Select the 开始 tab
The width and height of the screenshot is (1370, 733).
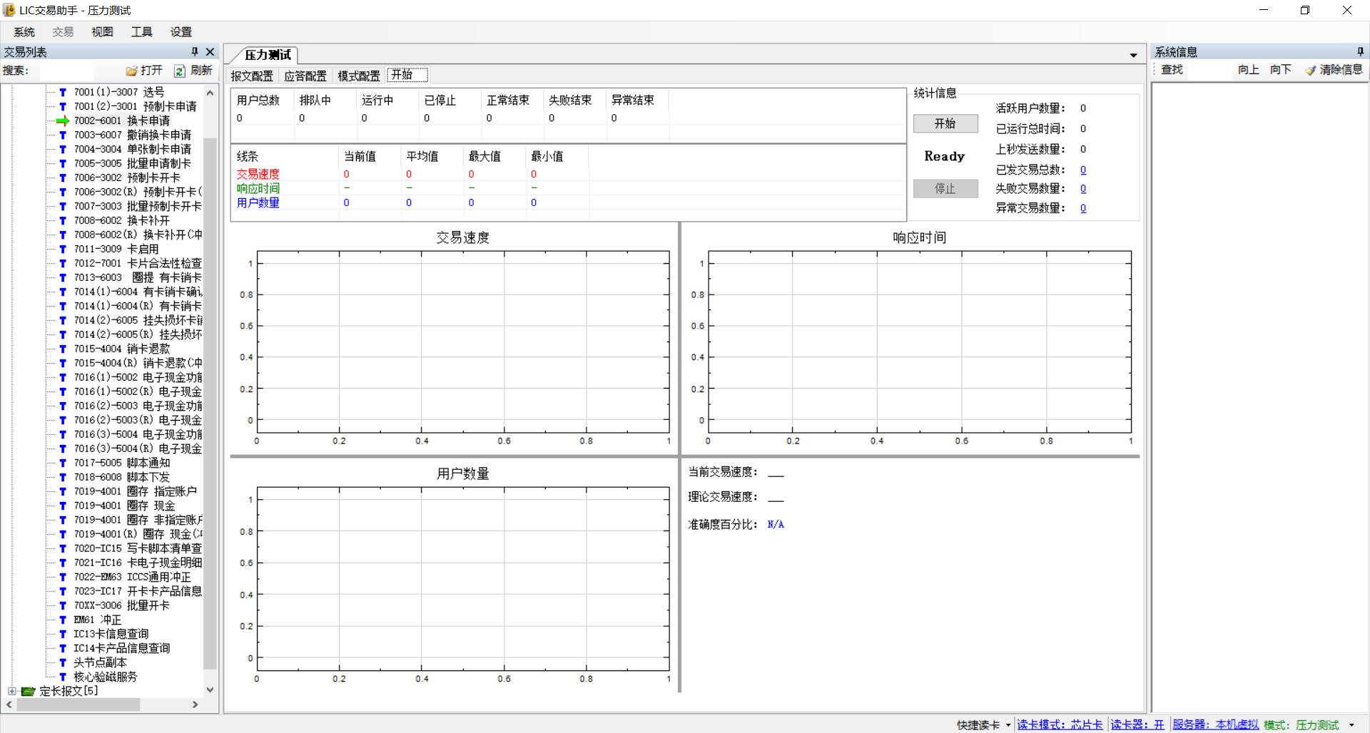[x=407, y=75]
